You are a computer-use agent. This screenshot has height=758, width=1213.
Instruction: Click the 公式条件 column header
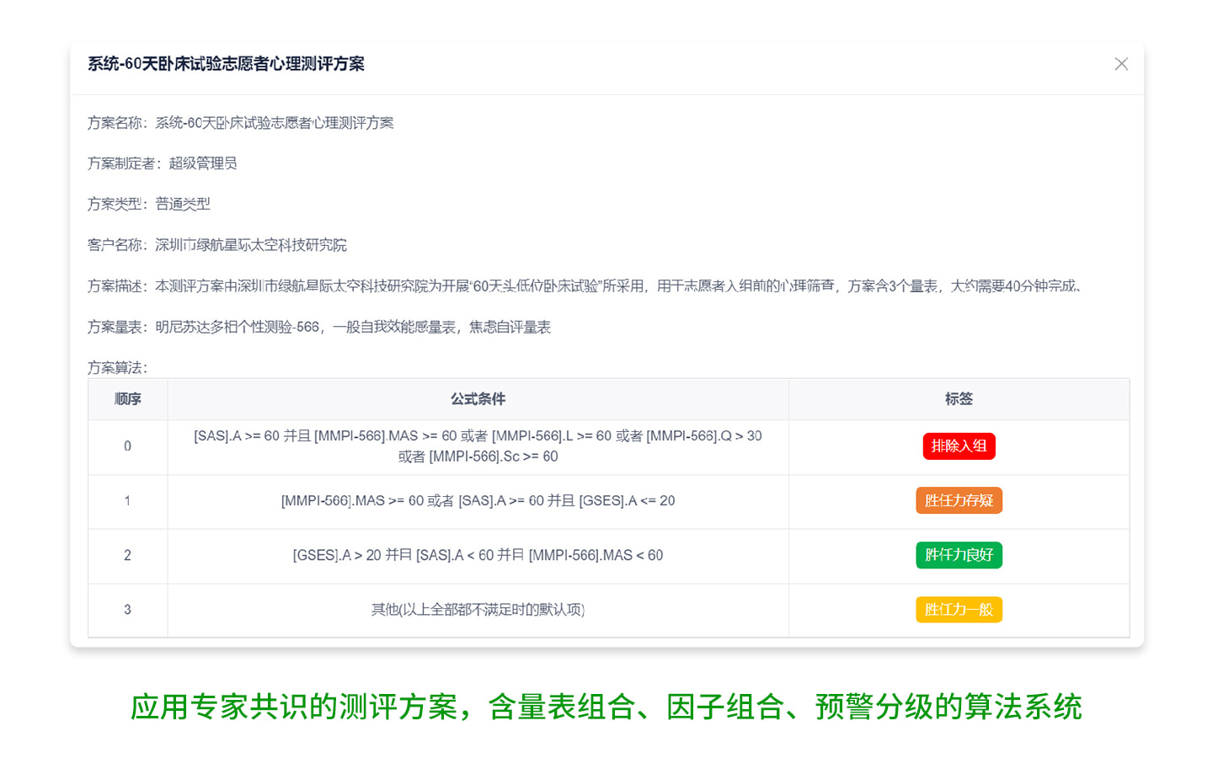click(478, 399)
